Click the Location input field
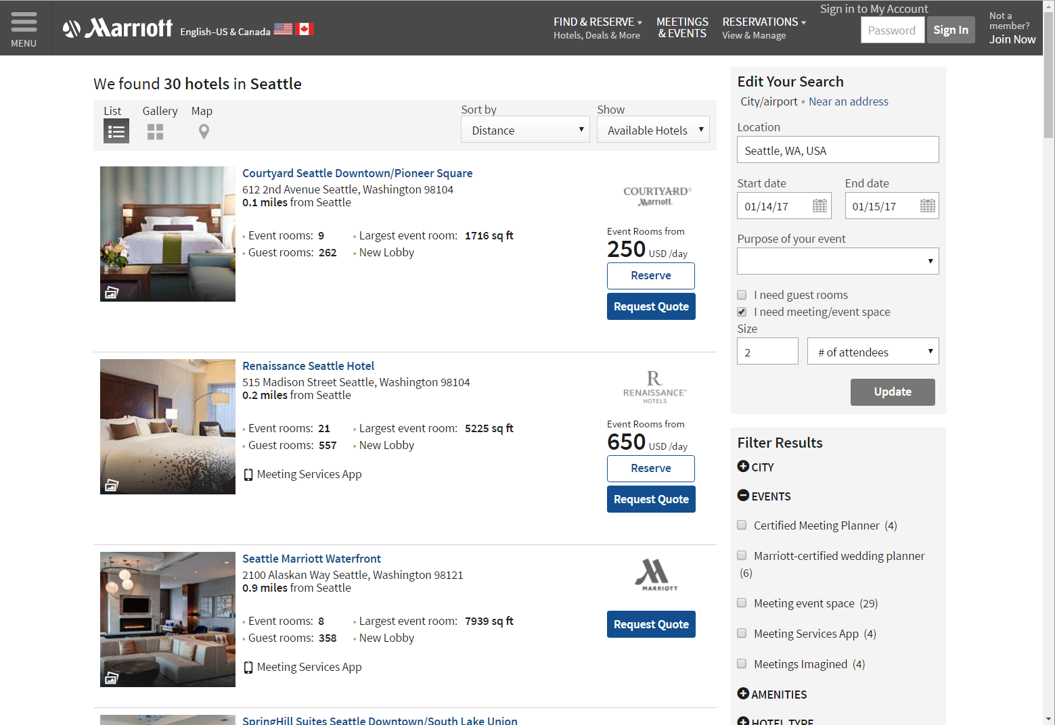Viewport: 1055px width, 725px height. pyautogui.click(x=838, y=150)
